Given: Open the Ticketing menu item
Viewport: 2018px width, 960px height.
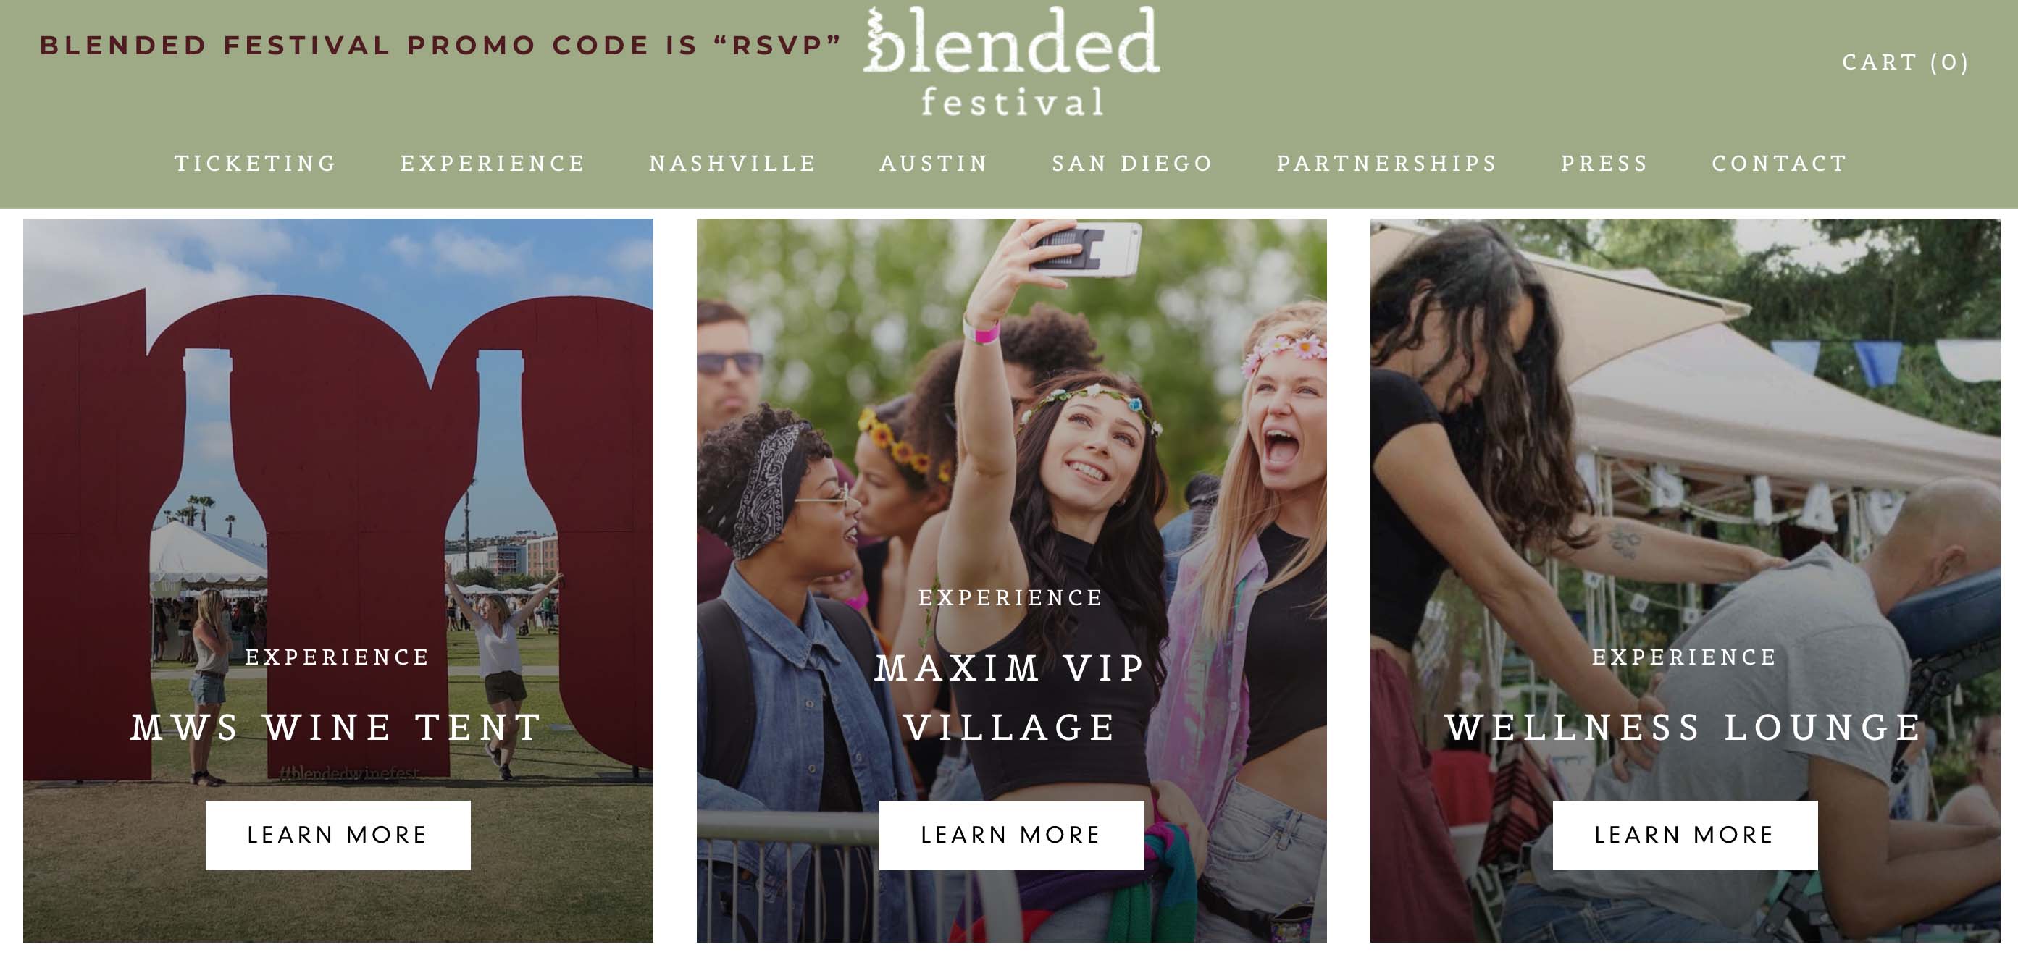Looking at the screenshot, I should (x=256, y=163).
